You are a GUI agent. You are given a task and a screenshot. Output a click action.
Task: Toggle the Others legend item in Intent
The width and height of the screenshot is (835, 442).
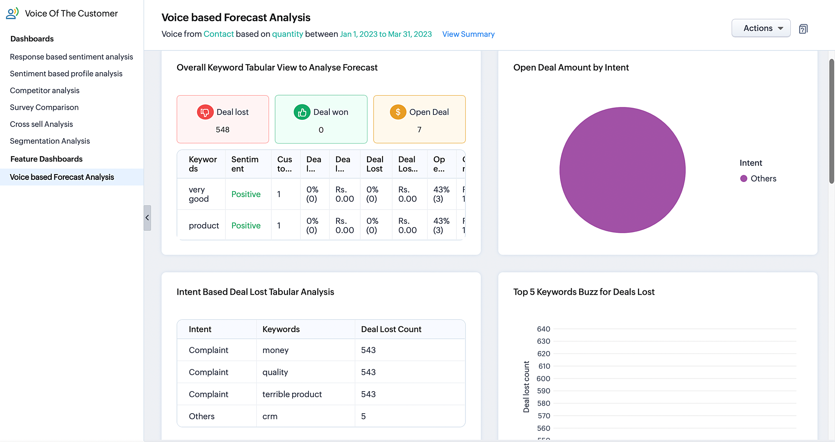pos(758,178)
